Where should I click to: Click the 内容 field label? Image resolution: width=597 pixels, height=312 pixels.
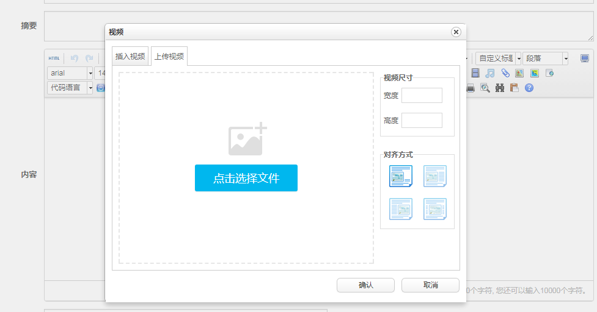tap(29, 175)
